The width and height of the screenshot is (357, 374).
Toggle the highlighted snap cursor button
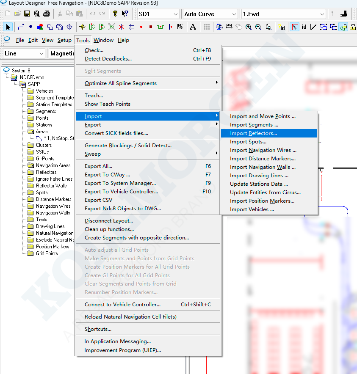pyautogui.click(x=294, y=27)
